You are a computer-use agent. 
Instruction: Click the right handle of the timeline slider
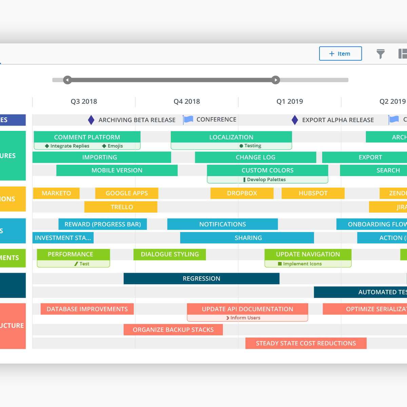[276, 80]
